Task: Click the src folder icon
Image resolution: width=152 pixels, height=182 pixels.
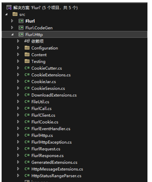Action: pos(15,14)
